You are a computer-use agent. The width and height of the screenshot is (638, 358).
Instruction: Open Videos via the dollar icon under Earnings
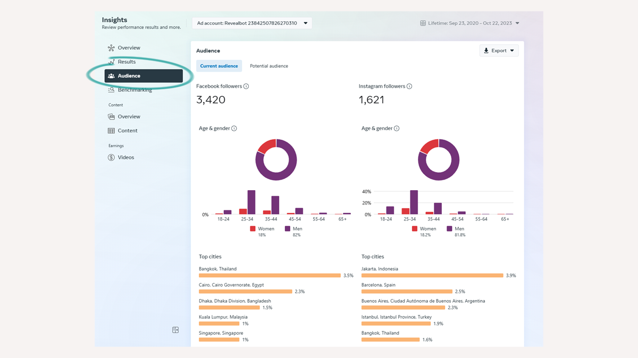111,157
